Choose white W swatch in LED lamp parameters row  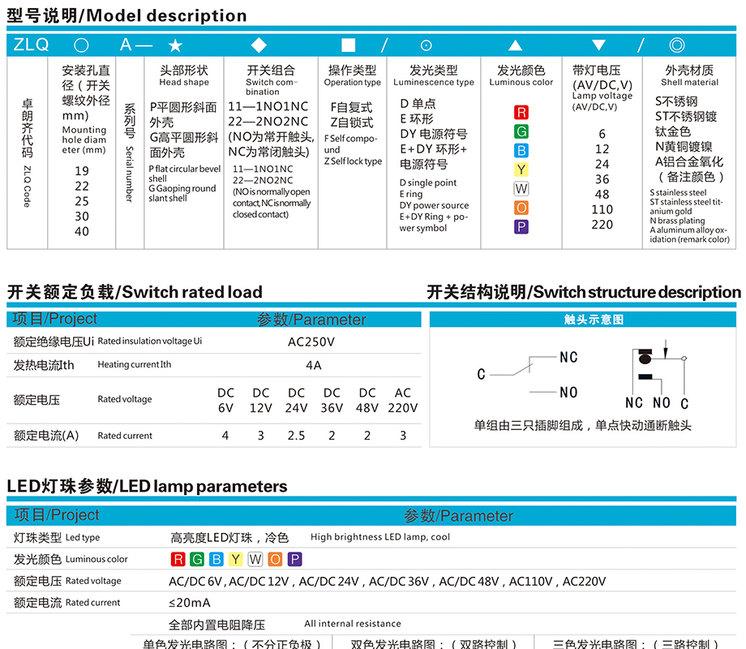point(255,559)
